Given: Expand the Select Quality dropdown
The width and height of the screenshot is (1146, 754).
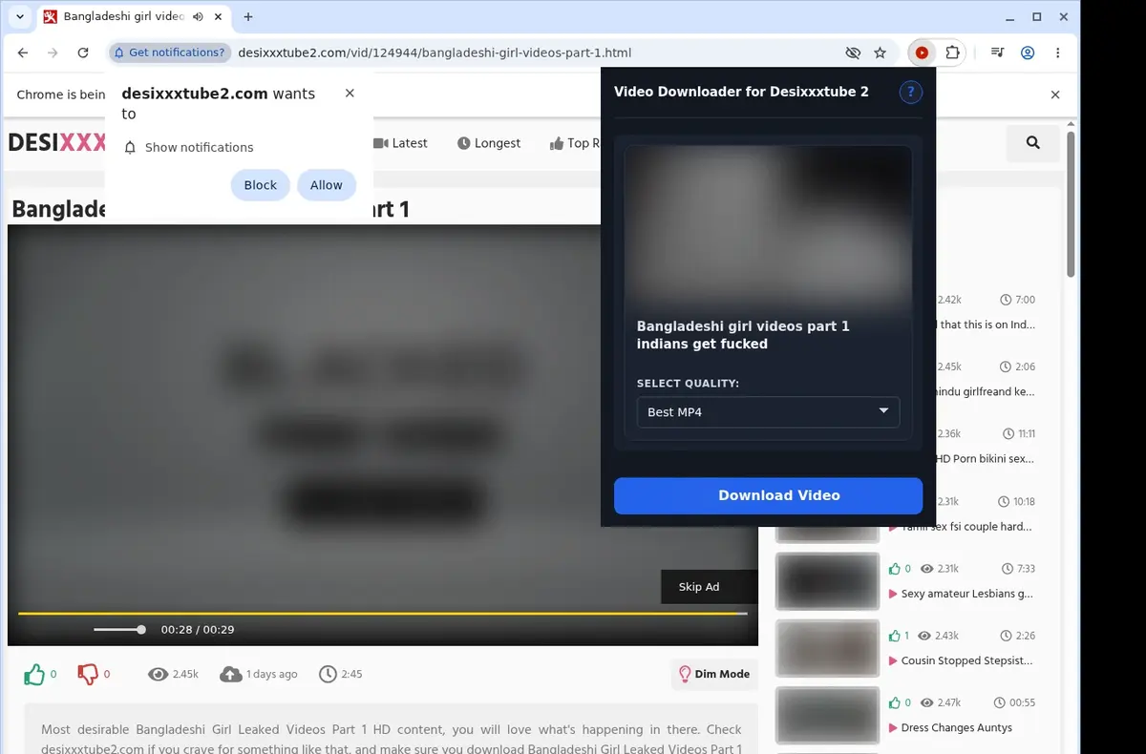Looking at the screenshot, I should tap(768, 412).
